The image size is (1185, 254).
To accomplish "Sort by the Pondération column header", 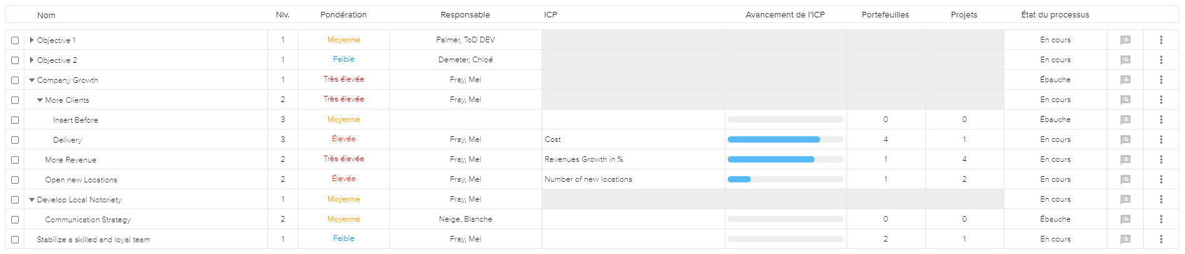I will [x=343, y=15].
